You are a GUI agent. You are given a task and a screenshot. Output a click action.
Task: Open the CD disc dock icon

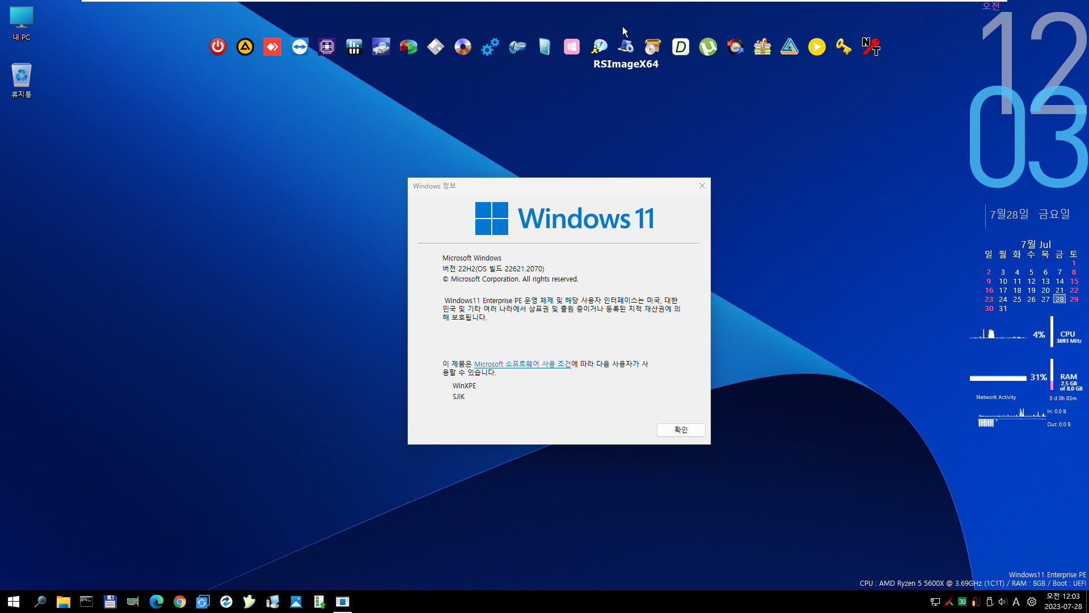(x=463, y=47)
